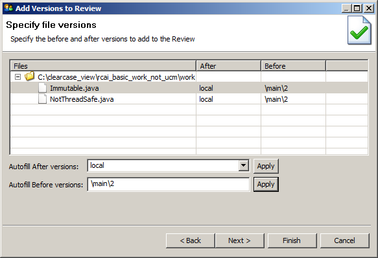The image size is (378, 258).
Task: Maximize the Add Versions to Review window
Action: 357,8
